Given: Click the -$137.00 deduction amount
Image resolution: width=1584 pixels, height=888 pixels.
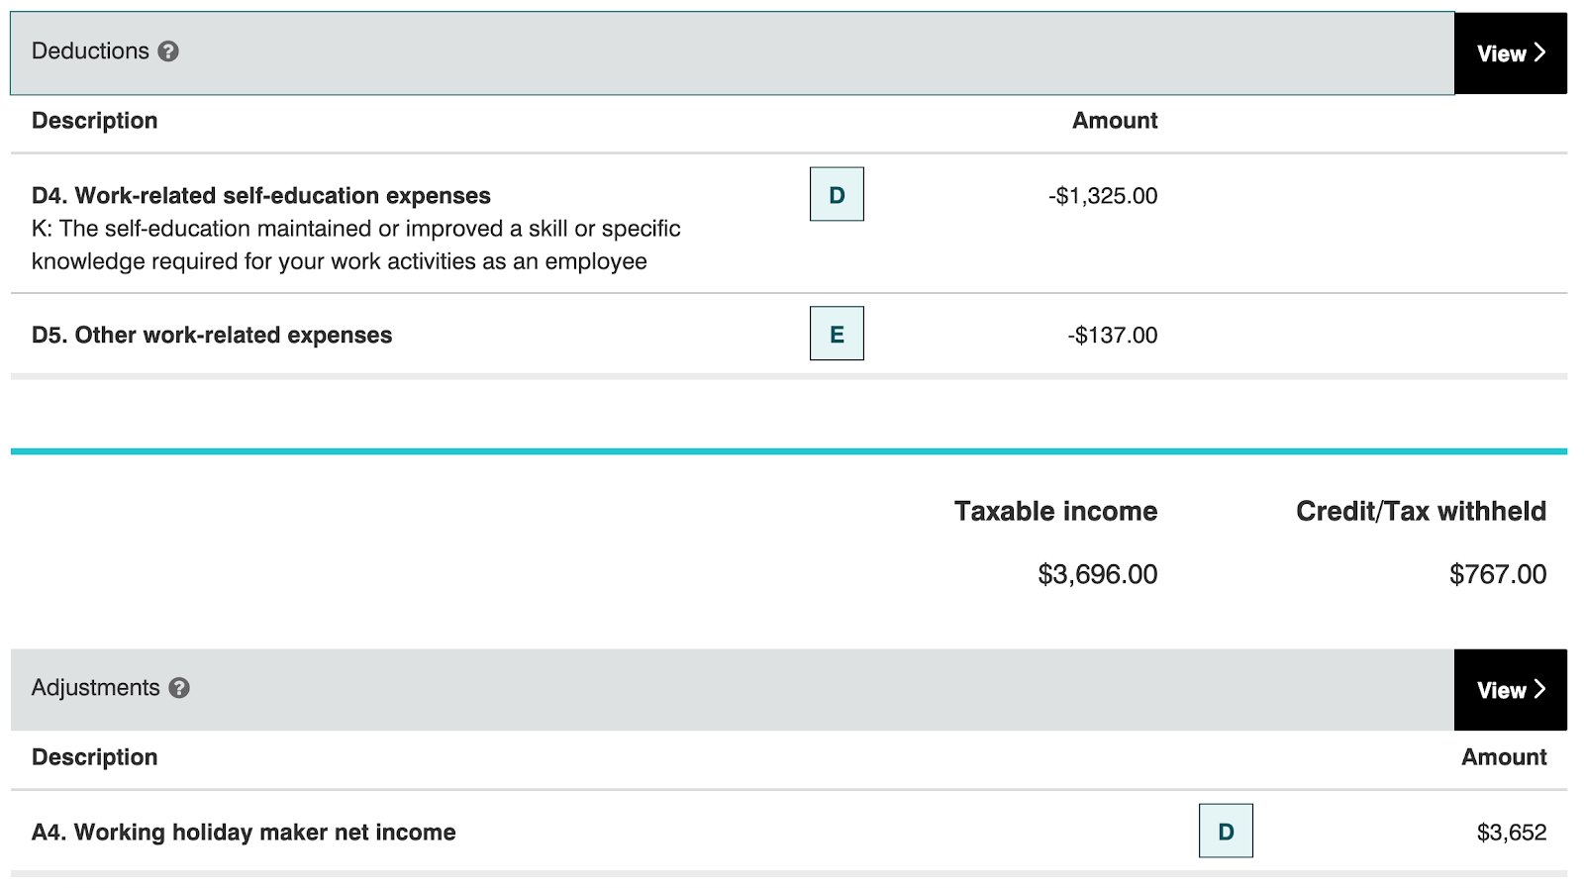Looking at the screenshot, I should pos(1112,336).
